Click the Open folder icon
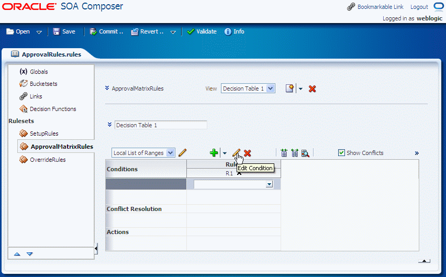 (10, 31)
